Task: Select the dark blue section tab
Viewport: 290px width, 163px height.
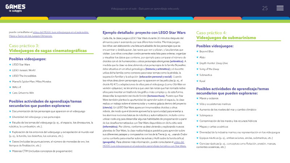Action: point(266,18)
